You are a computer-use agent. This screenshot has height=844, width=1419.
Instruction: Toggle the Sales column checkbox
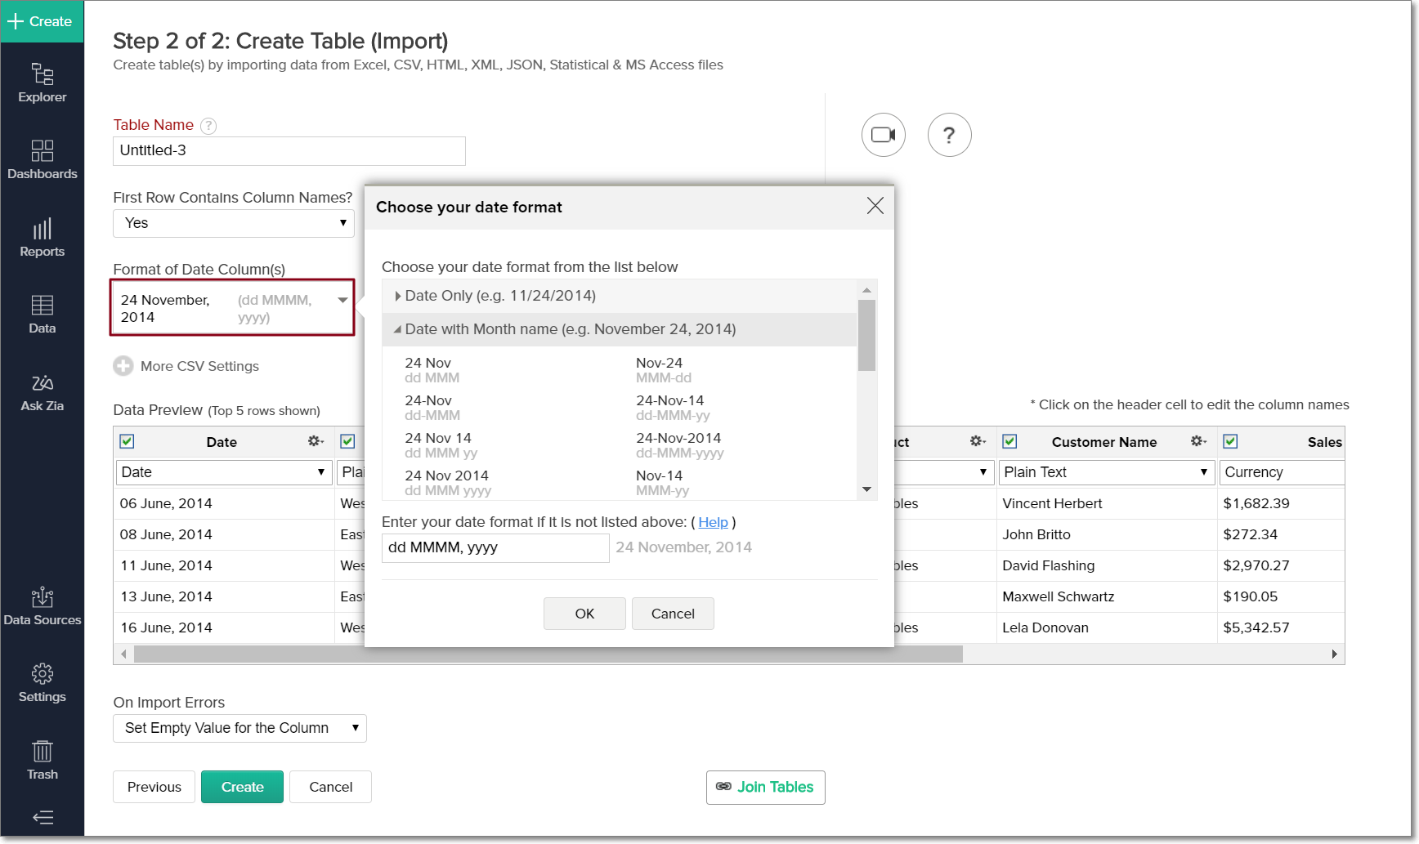pyautogui.click(x=1230, y=441)
